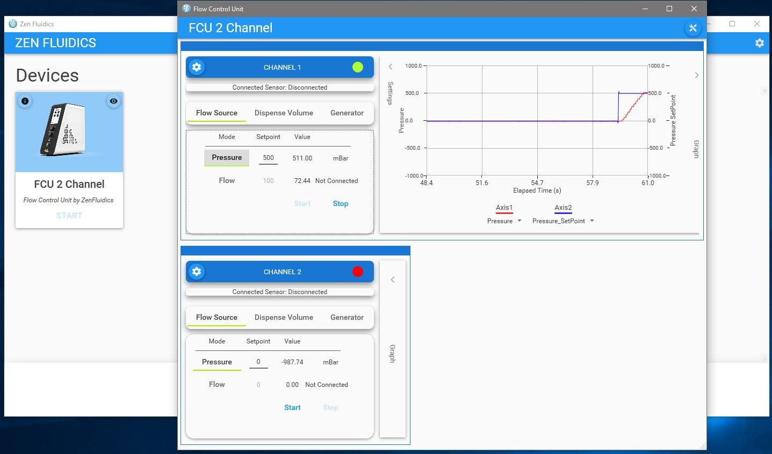This screenshot has width=772, height=454.
Task: Open Zen Fluidics settings gear icon
Action: click(x=759, y=43)
